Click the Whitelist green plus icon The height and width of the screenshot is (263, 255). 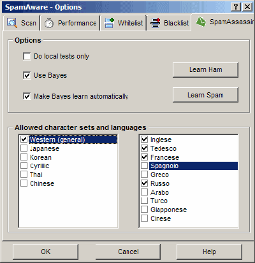pos(110,23)
